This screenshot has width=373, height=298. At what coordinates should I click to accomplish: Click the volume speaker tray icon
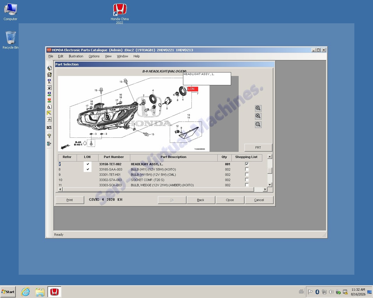coord(331,292)
